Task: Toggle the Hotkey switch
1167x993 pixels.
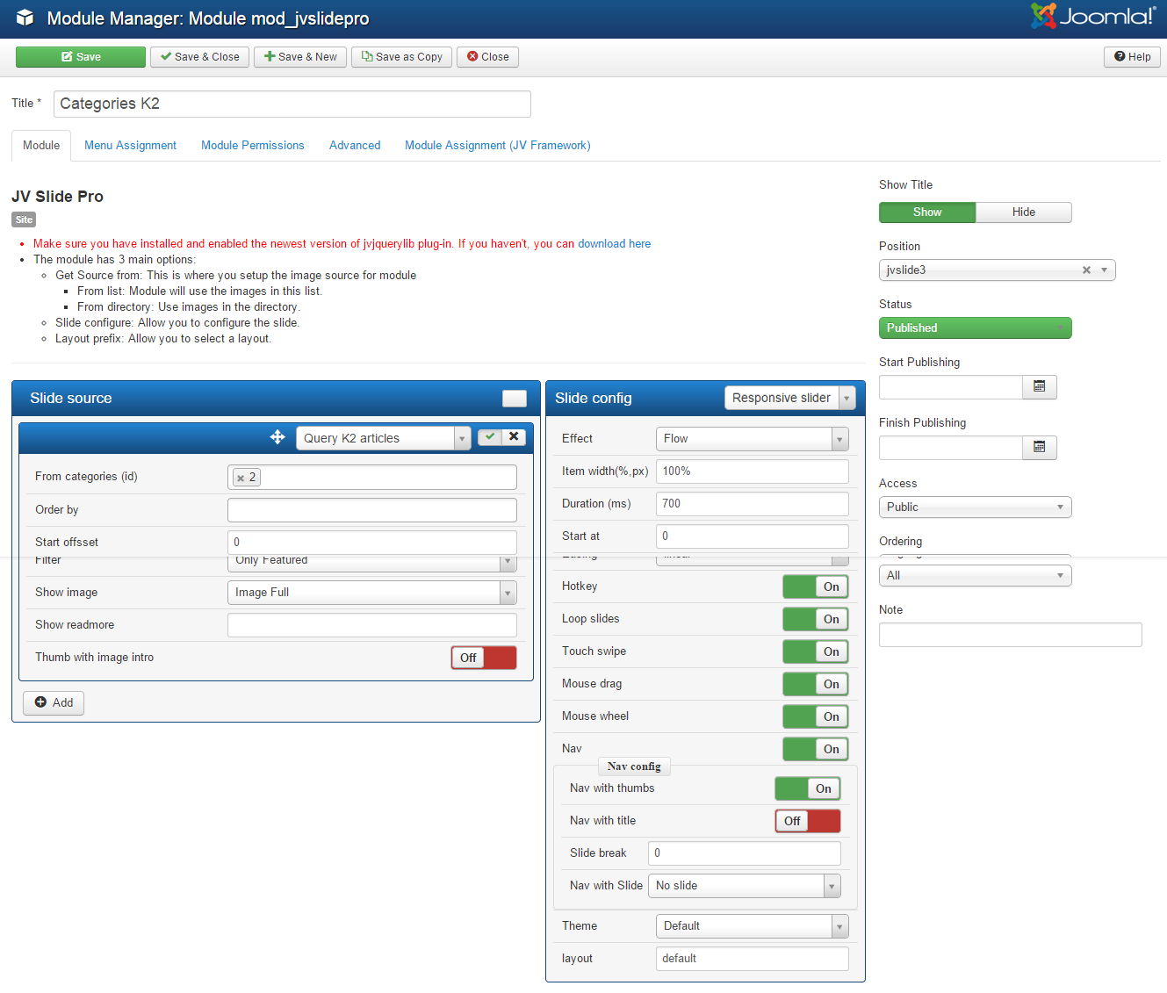Action: (x=816, y=586)
